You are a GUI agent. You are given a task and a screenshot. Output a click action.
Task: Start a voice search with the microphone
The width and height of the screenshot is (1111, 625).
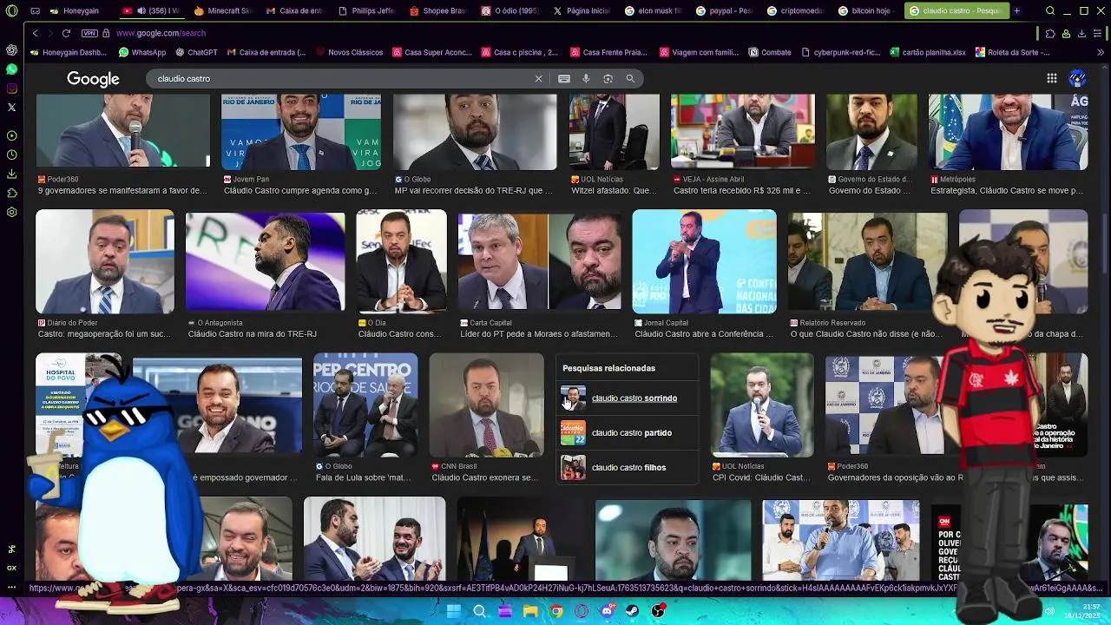[x=586, y=78]
